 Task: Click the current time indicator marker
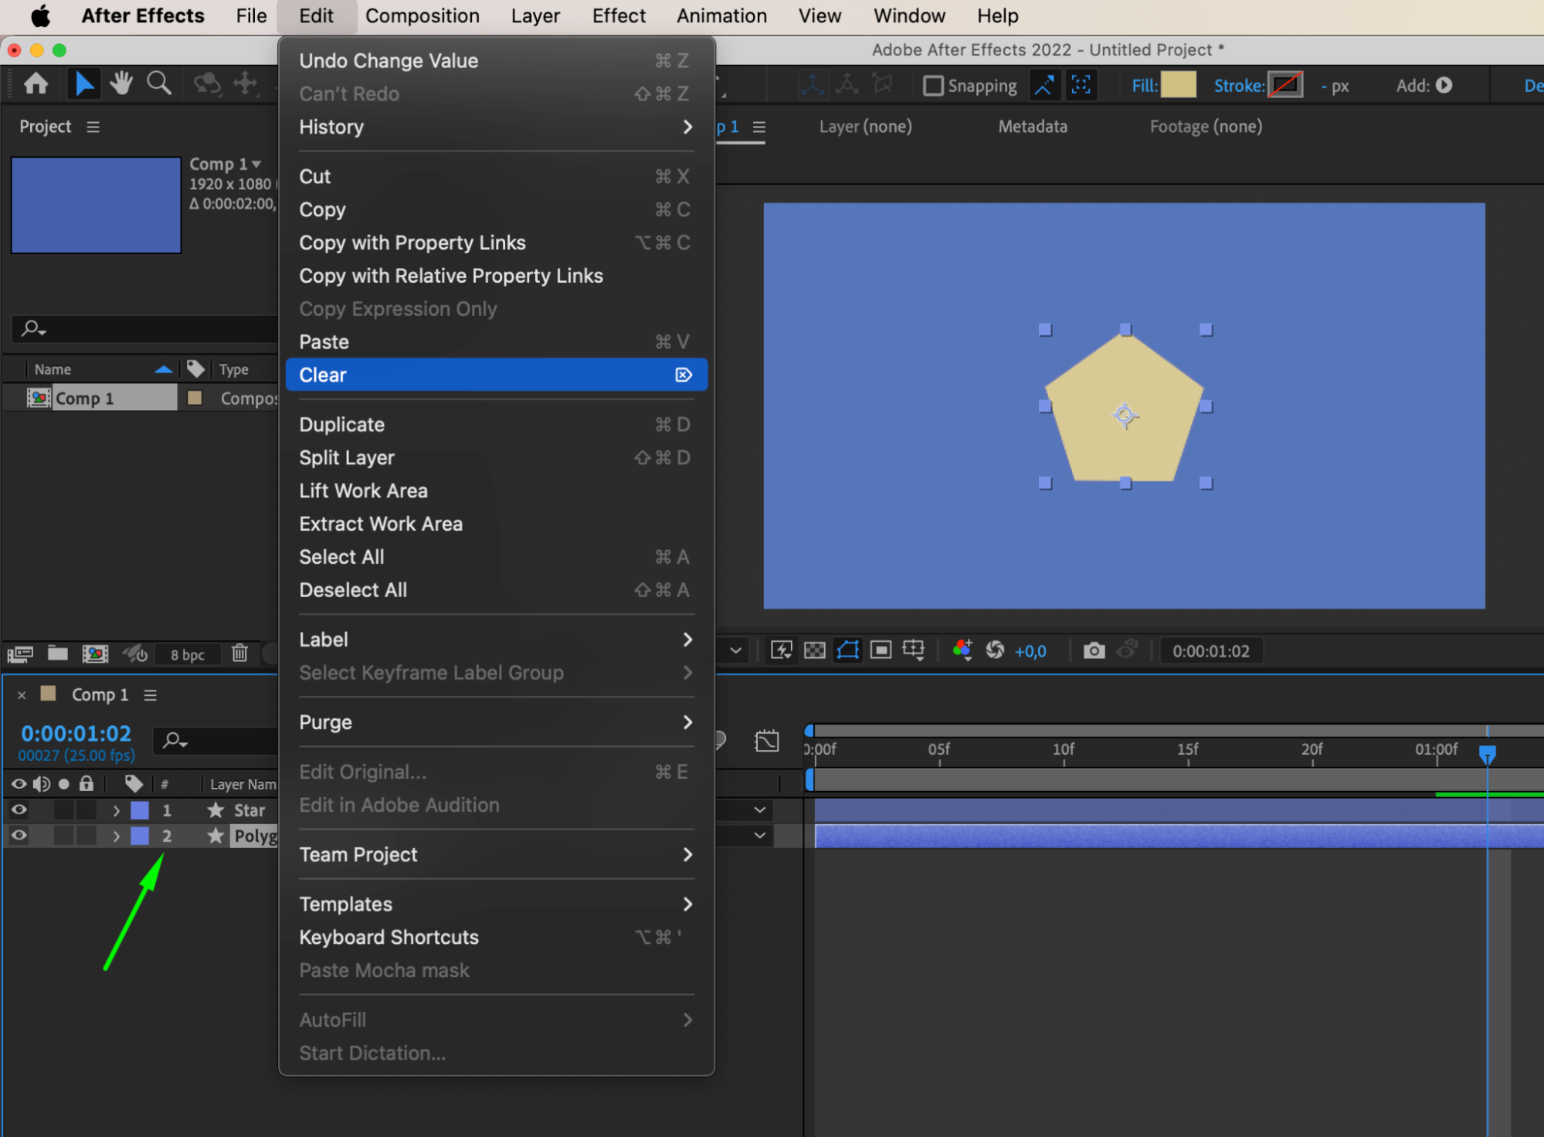1487,752
